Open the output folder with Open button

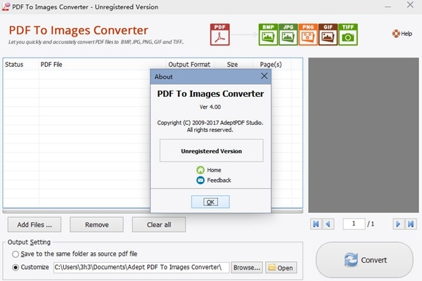point(281,268)
